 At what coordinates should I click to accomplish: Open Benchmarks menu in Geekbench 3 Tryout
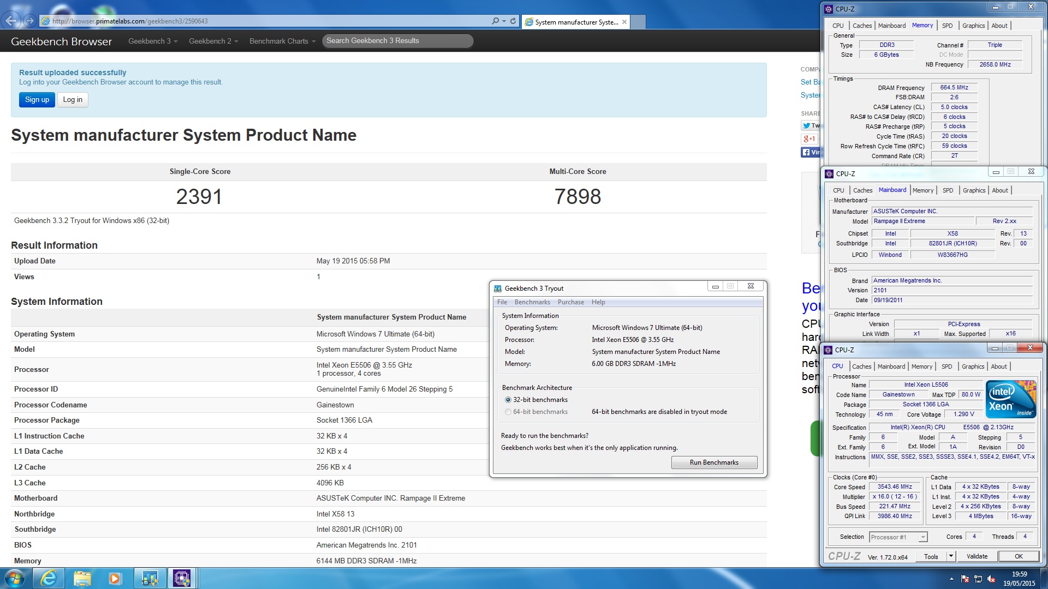click(532, 302)
